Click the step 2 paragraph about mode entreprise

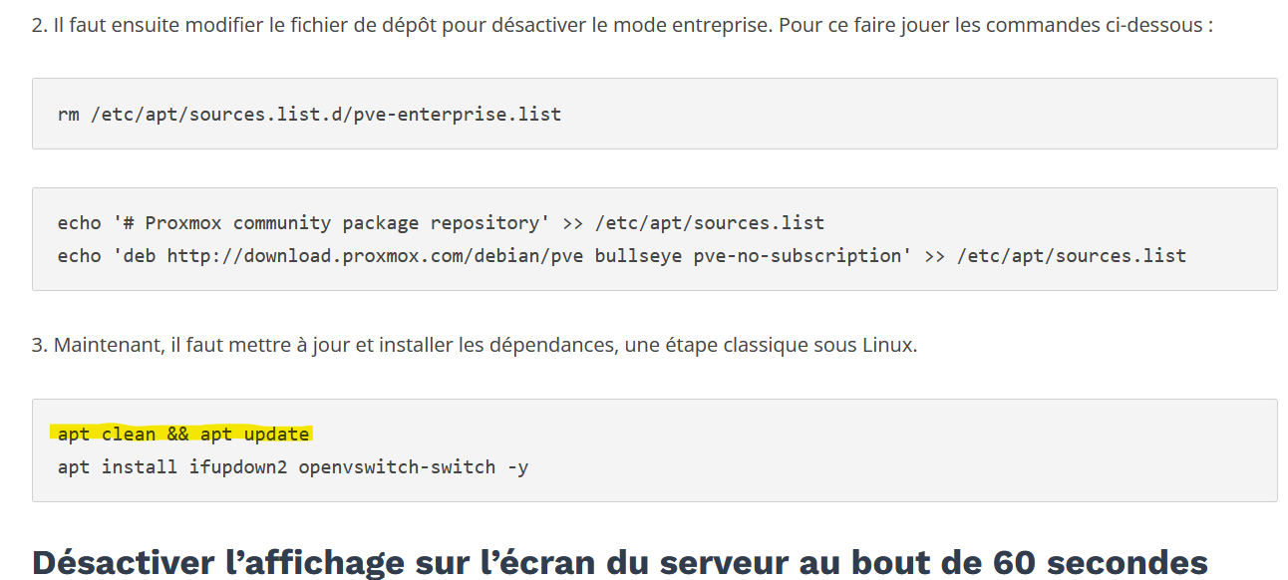coord(623,25)
